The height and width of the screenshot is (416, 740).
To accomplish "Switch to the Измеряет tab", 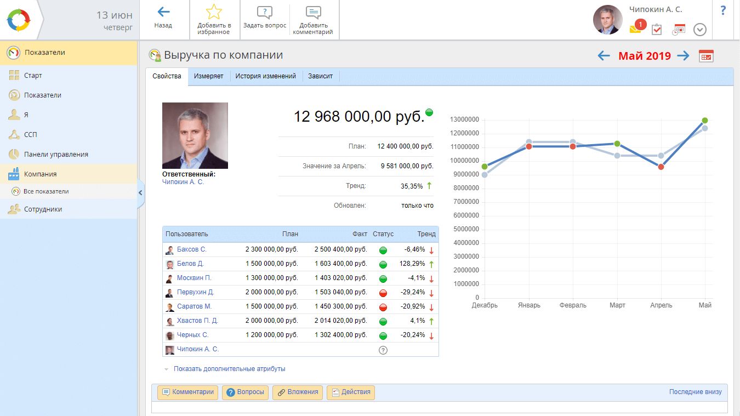I will 208,76.
